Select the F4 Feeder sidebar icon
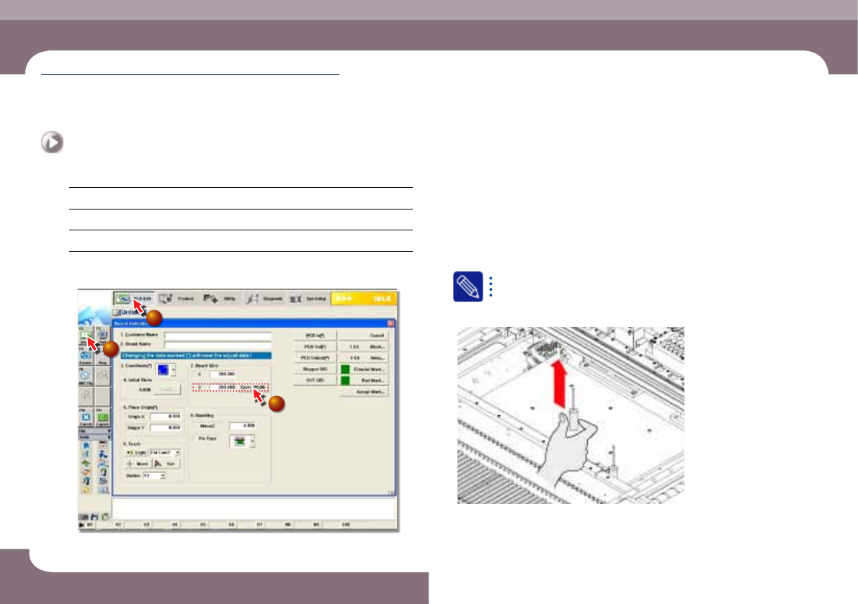Image resolution: width=858 pixels, height=604 pixels. point(85,357)
